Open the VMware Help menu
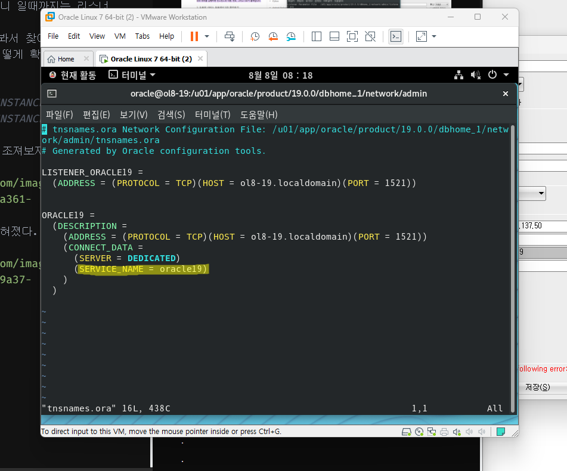 [166, 36]
